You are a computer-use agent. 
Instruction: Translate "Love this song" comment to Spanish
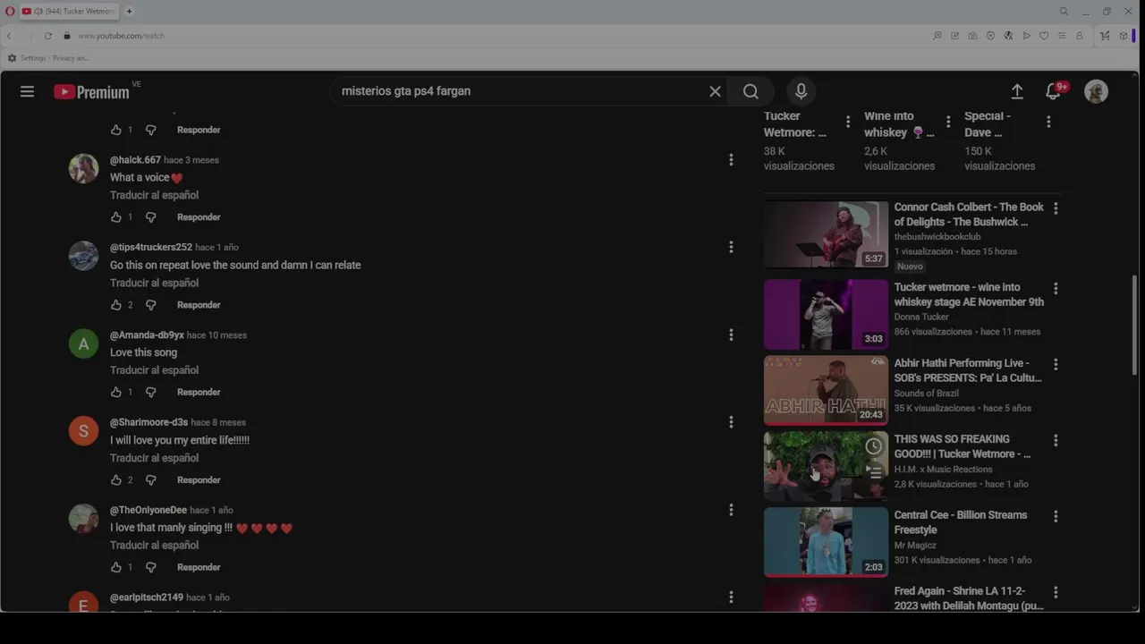click(x=154, y=370)
